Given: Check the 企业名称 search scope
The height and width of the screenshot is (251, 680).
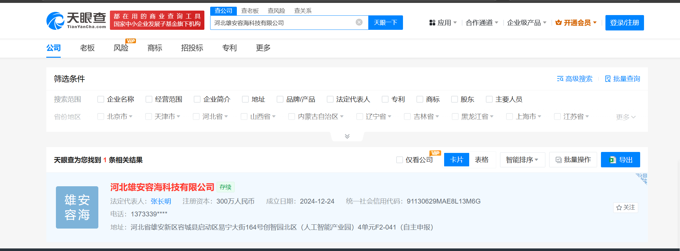Looking at the screenshot, I should (x=101, y=99).
